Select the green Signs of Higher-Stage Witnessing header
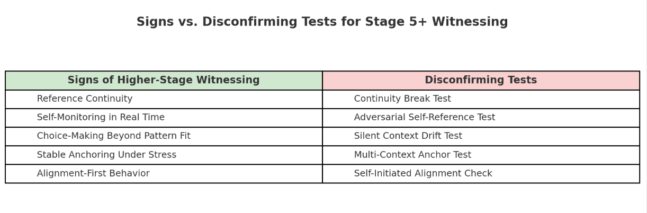The width and height of the screenshot is (647, 213). pyautogui.click(x=164, y=80)
